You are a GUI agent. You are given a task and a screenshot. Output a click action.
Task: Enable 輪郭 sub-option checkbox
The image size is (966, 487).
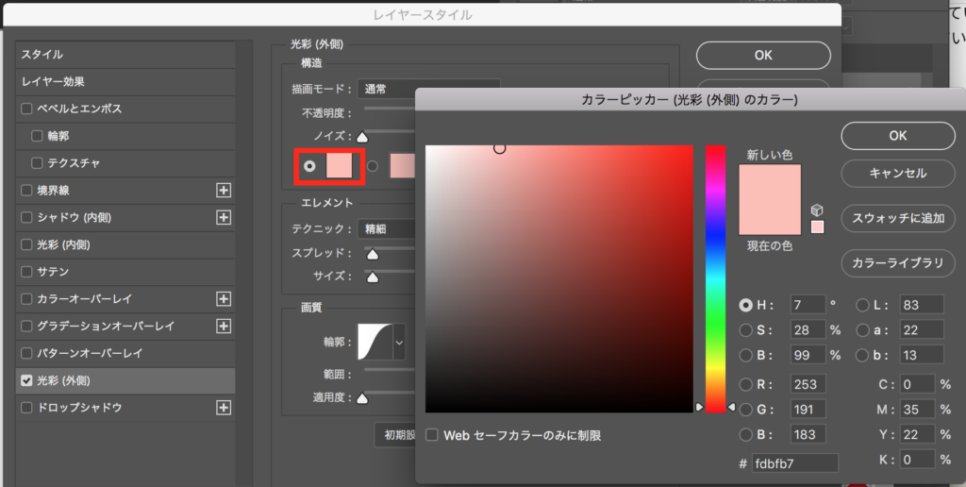(x=37, y=136)
